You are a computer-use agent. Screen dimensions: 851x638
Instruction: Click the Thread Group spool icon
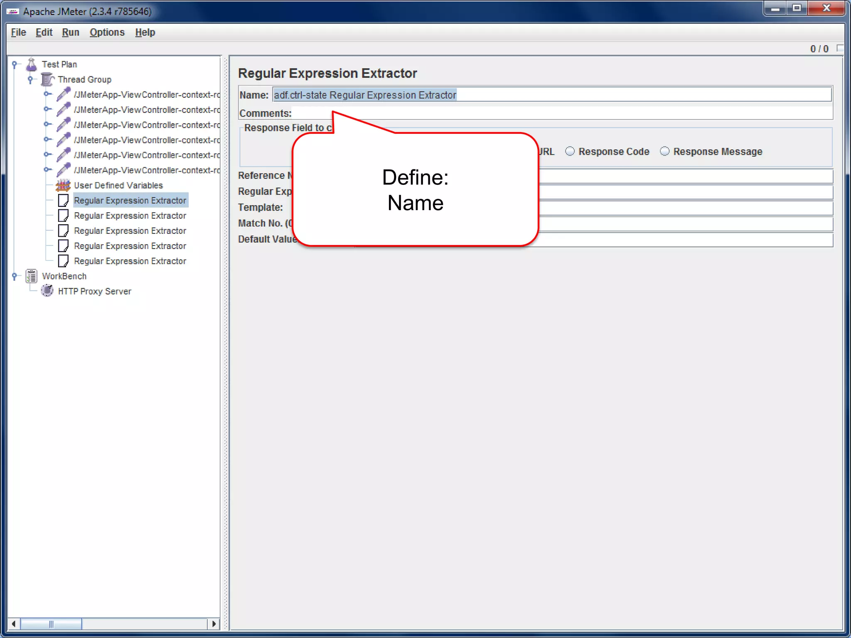pos(47,79)
